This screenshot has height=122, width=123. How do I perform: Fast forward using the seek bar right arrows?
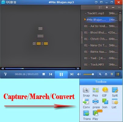(x=78, y=68)
